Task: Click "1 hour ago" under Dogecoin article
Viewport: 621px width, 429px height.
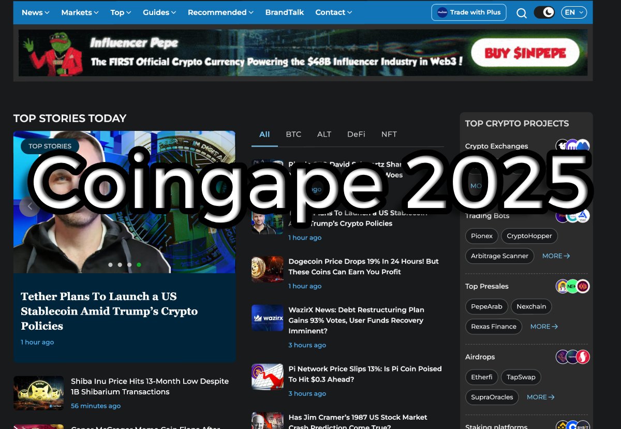Action: 305,286
